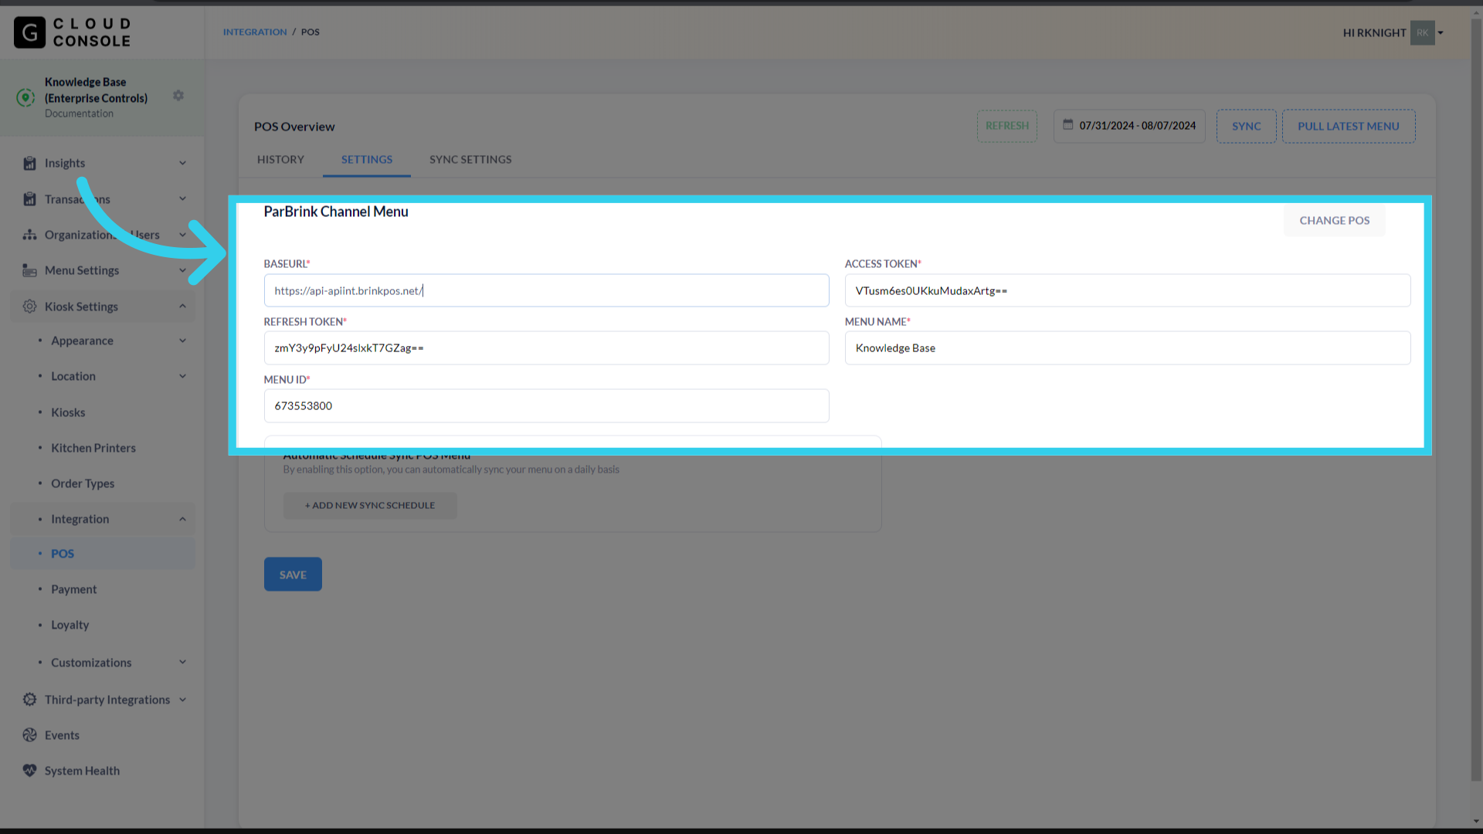Click the 'Events' sidebar label

[x=62, y=735]
